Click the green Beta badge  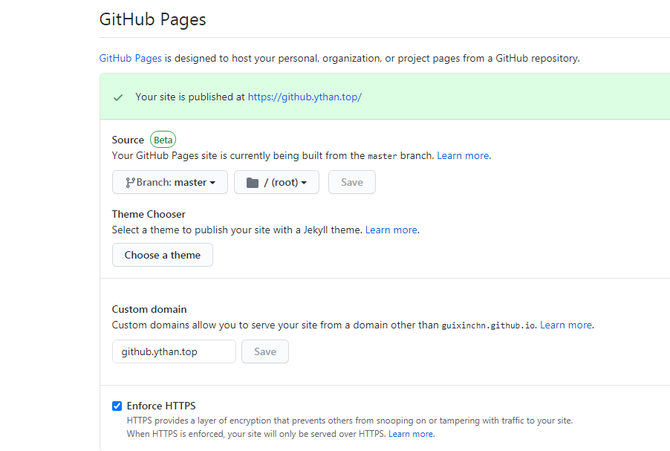tap(163, 140)
